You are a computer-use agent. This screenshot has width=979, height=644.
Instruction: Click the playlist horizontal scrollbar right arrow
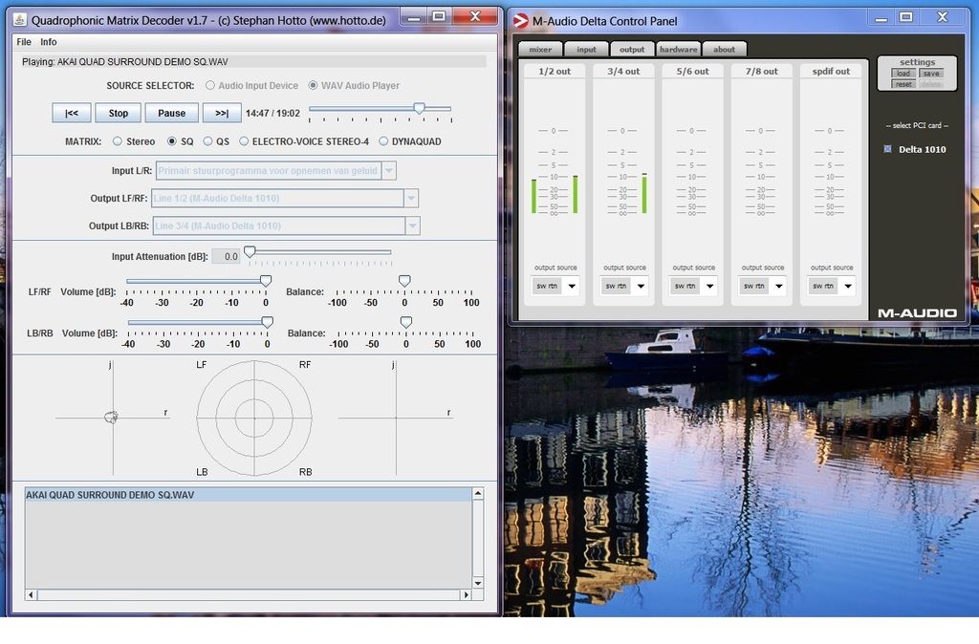click(466, 594)
